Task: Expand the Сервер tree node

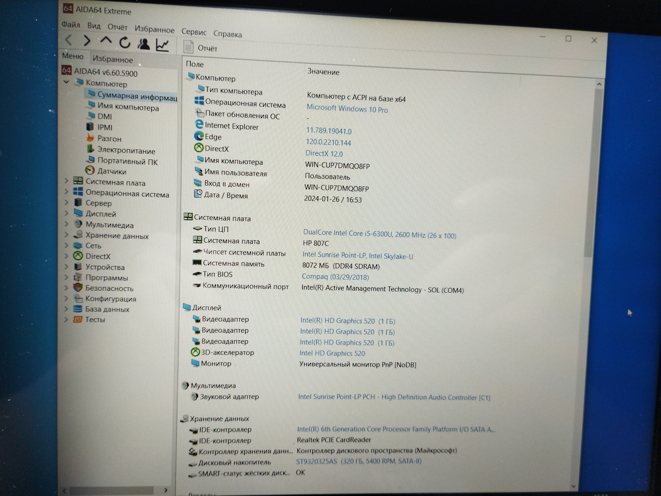Action: pyautogui.click(x=66, y=202)
